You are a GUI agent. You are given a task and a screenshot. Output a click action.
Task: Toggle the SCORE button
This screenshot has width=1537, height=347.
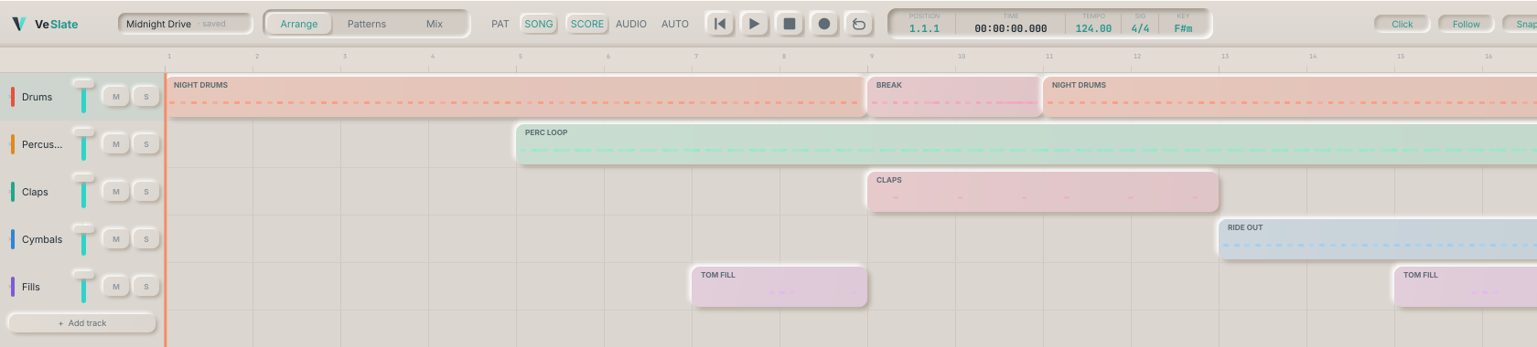point(587,24)
